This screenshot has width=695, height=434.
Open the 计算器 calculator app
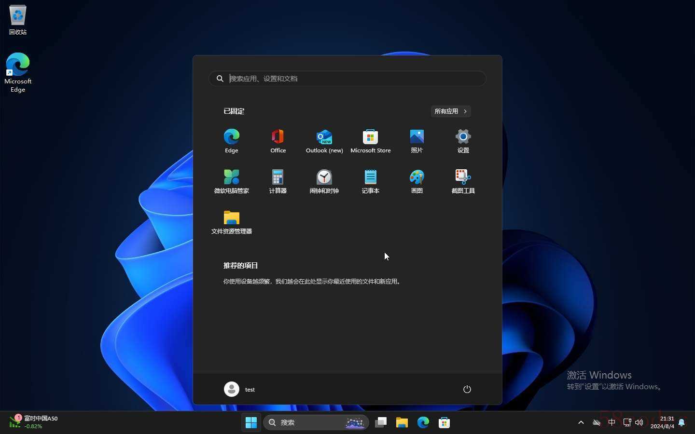click(278, 182)
